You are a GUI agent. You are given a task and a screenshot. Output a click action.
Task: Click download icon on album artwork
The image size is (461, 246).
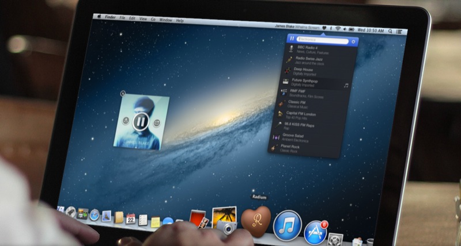point(126,120)
